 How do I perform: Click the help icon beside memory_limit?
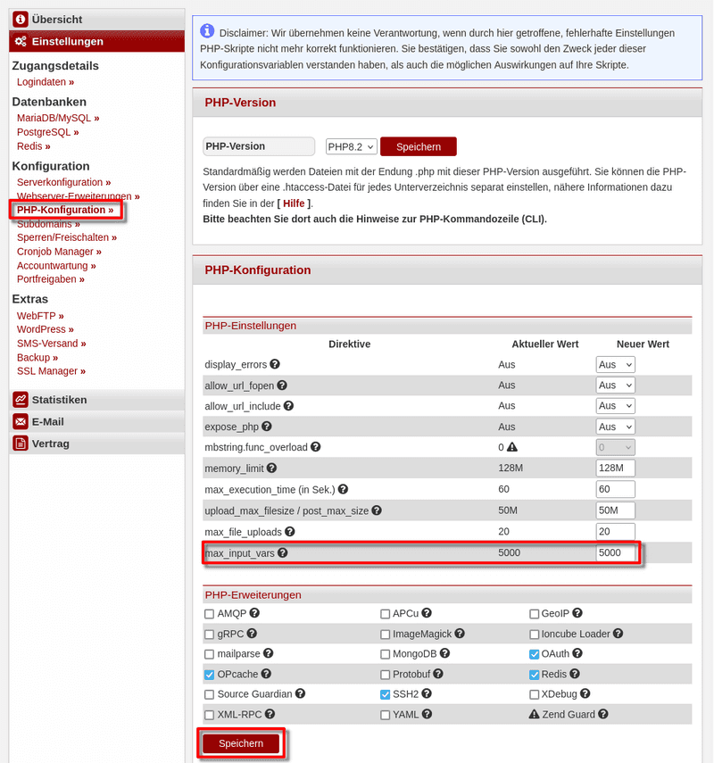pos(271,468)
